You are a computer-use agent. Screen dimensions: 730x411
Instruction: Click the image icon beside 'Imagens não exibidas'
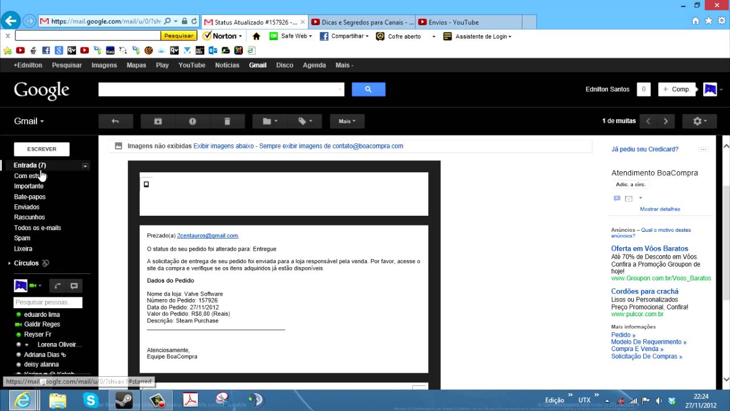click(x=119, y=146)
